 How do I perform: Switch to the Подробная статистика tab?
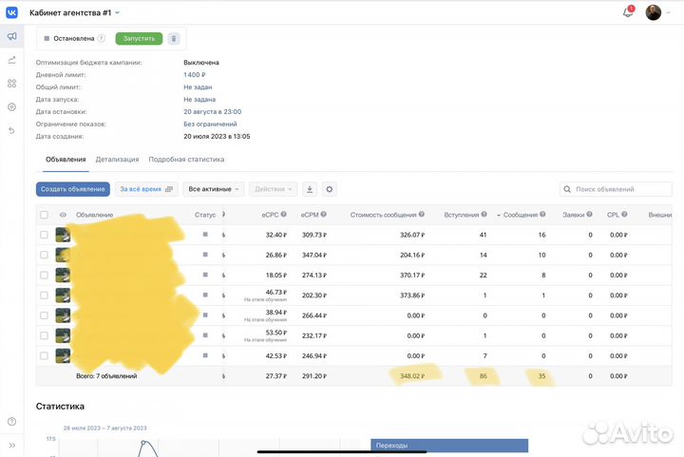tap(186, 160)
